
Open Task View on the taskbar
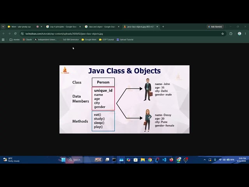(107, 160)
